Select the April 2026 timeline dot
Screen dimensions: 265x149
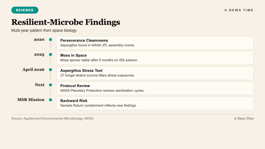(x=50, y=70)
